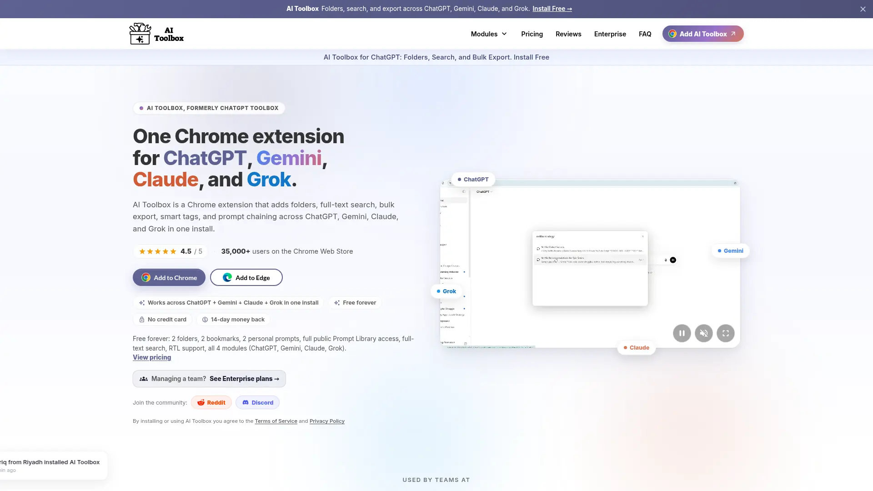Open the View pricing link
The height and width of the screenshot is (491, 873).
pyautogui.click(x=152, y=357)
